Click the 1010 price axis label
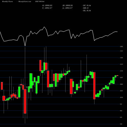127x127 pixels. (121, 97)
